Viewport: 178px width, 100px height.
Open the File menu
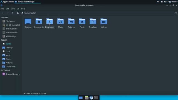point(2,9)
